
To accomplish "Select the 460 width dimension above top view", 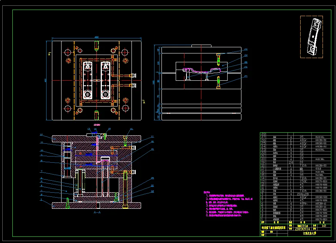I will [x=96, y=37].
